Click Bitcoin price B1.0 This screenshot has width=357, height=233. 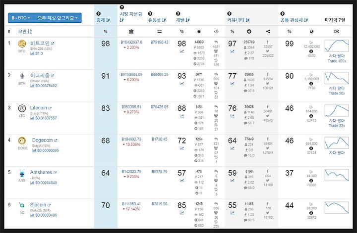tap(36, 53)
